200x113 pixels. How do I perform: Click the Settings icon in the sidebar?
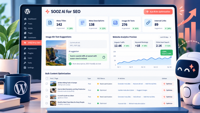25,67
